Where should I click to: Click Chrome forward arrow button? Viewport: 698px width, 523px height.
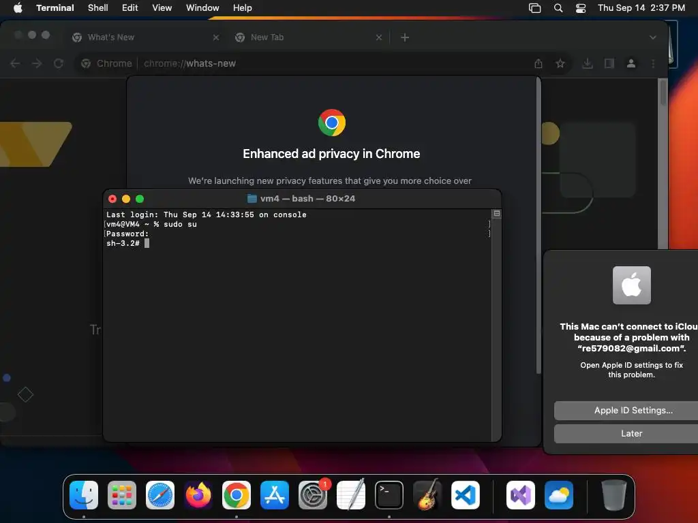pos(37,63)
